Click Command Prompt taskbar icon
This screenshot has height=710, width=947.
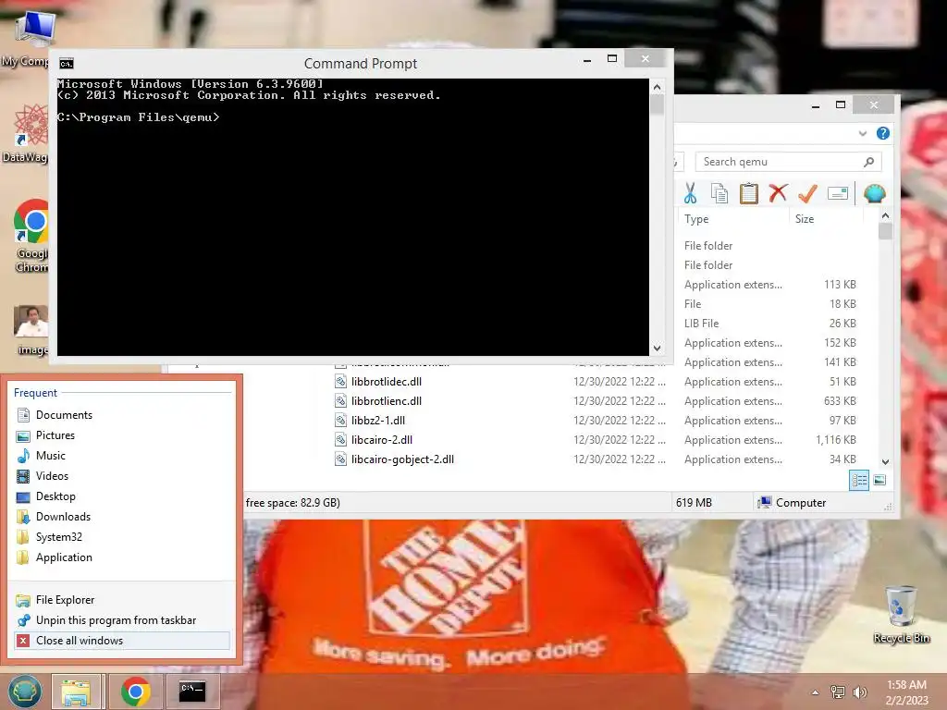coord(192,692)
